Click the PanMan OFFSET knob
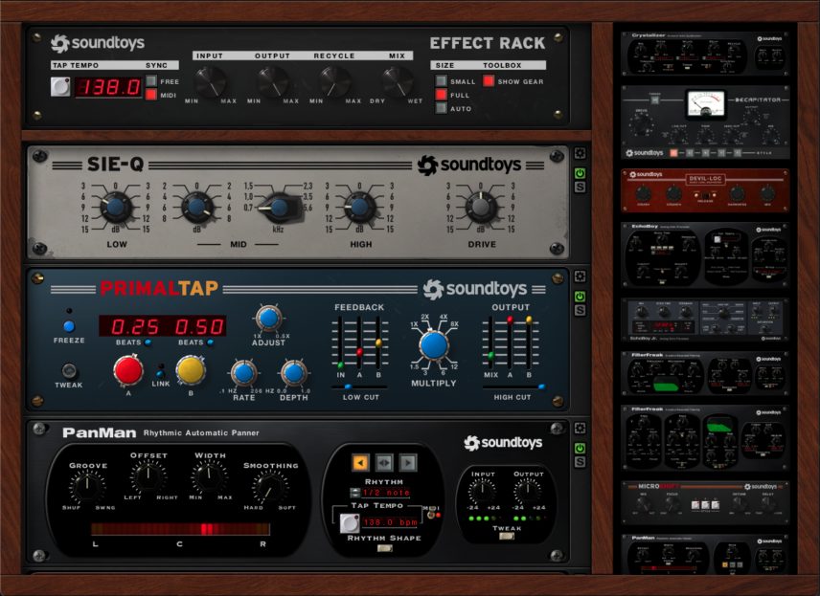The height and width of the screenshot is (596, 820). [x=148, y=475]
